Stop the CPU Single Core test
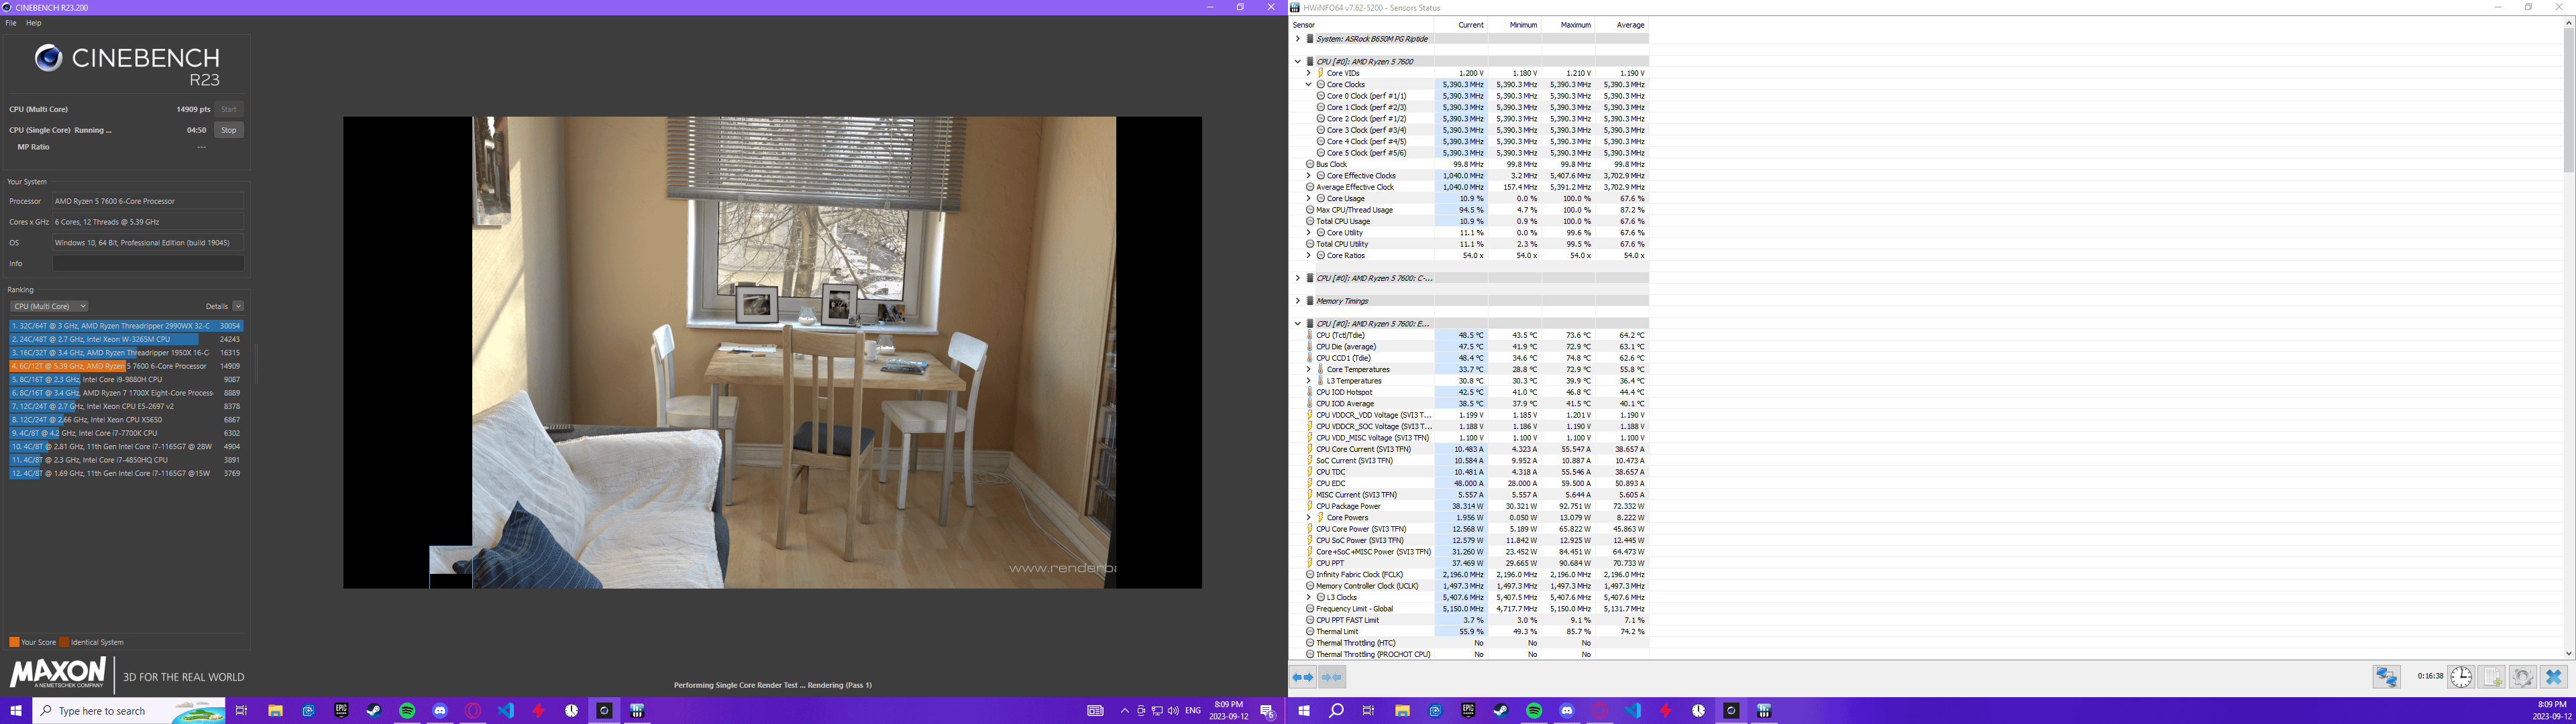Viewport: 2576px width, 724px height. coord(229,130)
